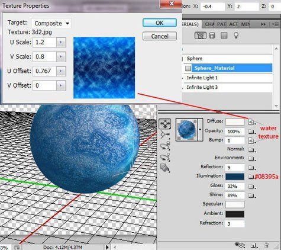The height and width of the screenshot is (250, 281).
Task: Switch to the ACT panel tab
Action: pos(233,24)
